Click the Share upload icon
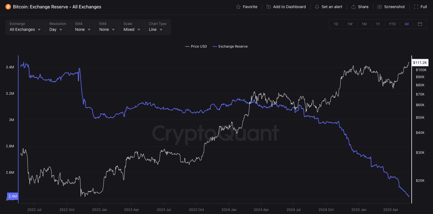Screen dimensions: 433x214 pos(354,7)
